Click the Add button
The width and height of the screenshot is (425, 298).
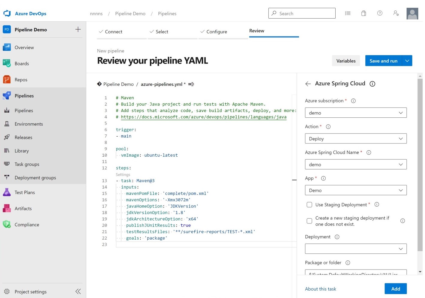pos(396,289)
